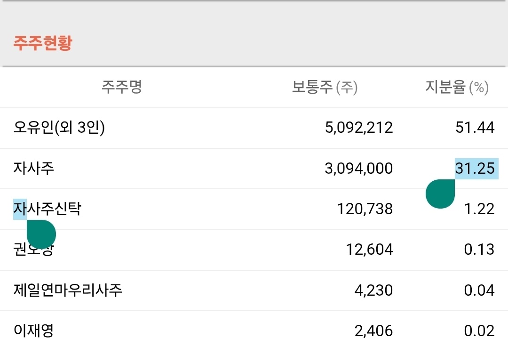Click the 자사주 row name
Image resolution: width=508 pixels, height=347 pixels.
[34, 168]
